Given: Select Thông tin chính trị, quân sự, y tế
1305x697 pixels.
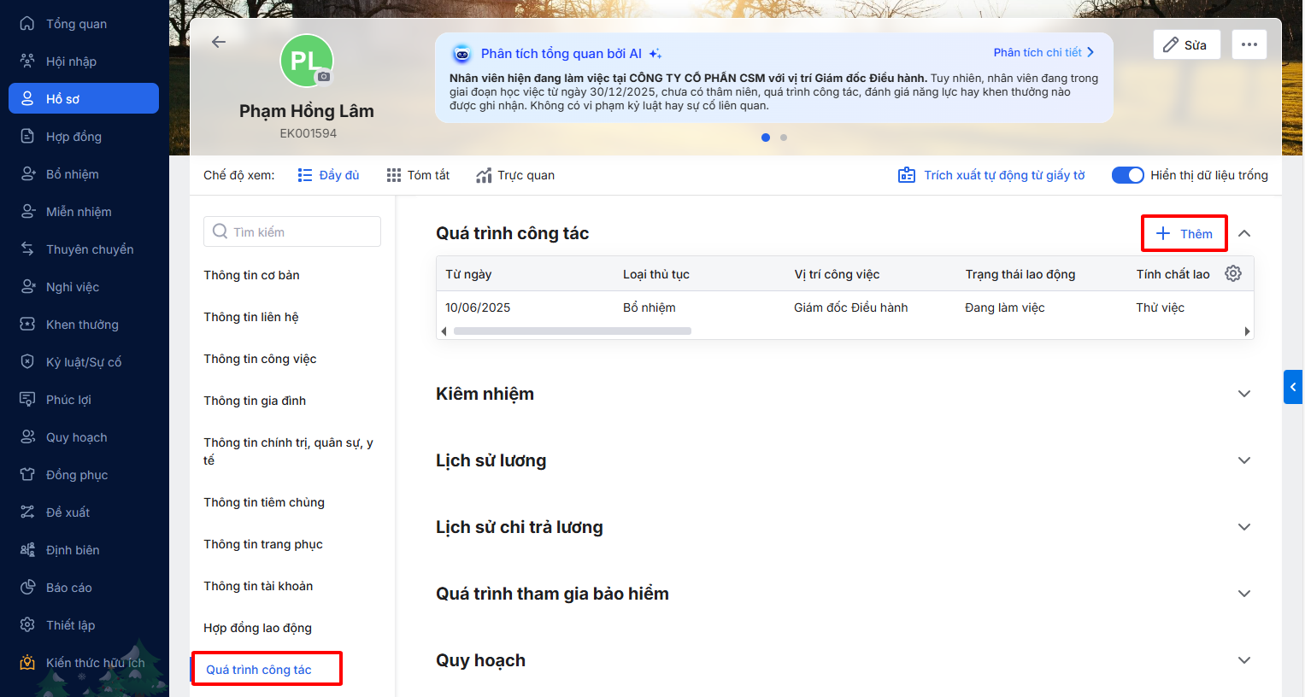Looking at the screenshot, I should tap(289, 451).
